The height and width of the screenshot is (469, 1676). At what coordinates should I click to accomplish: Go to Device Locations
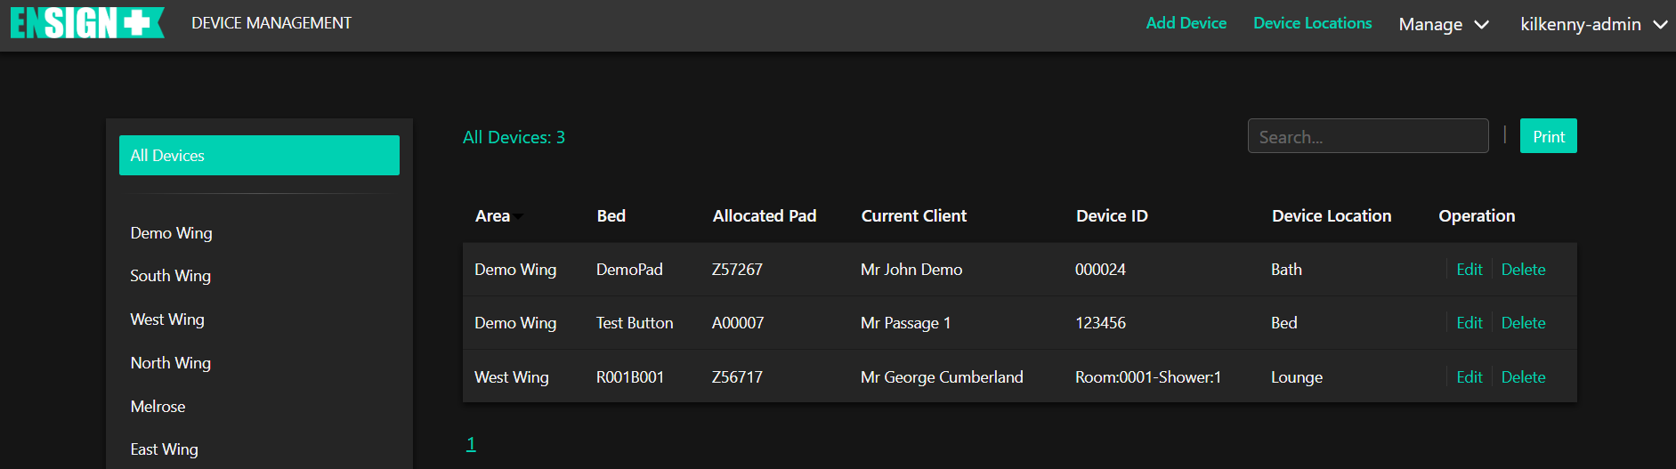pos(1312,23)
